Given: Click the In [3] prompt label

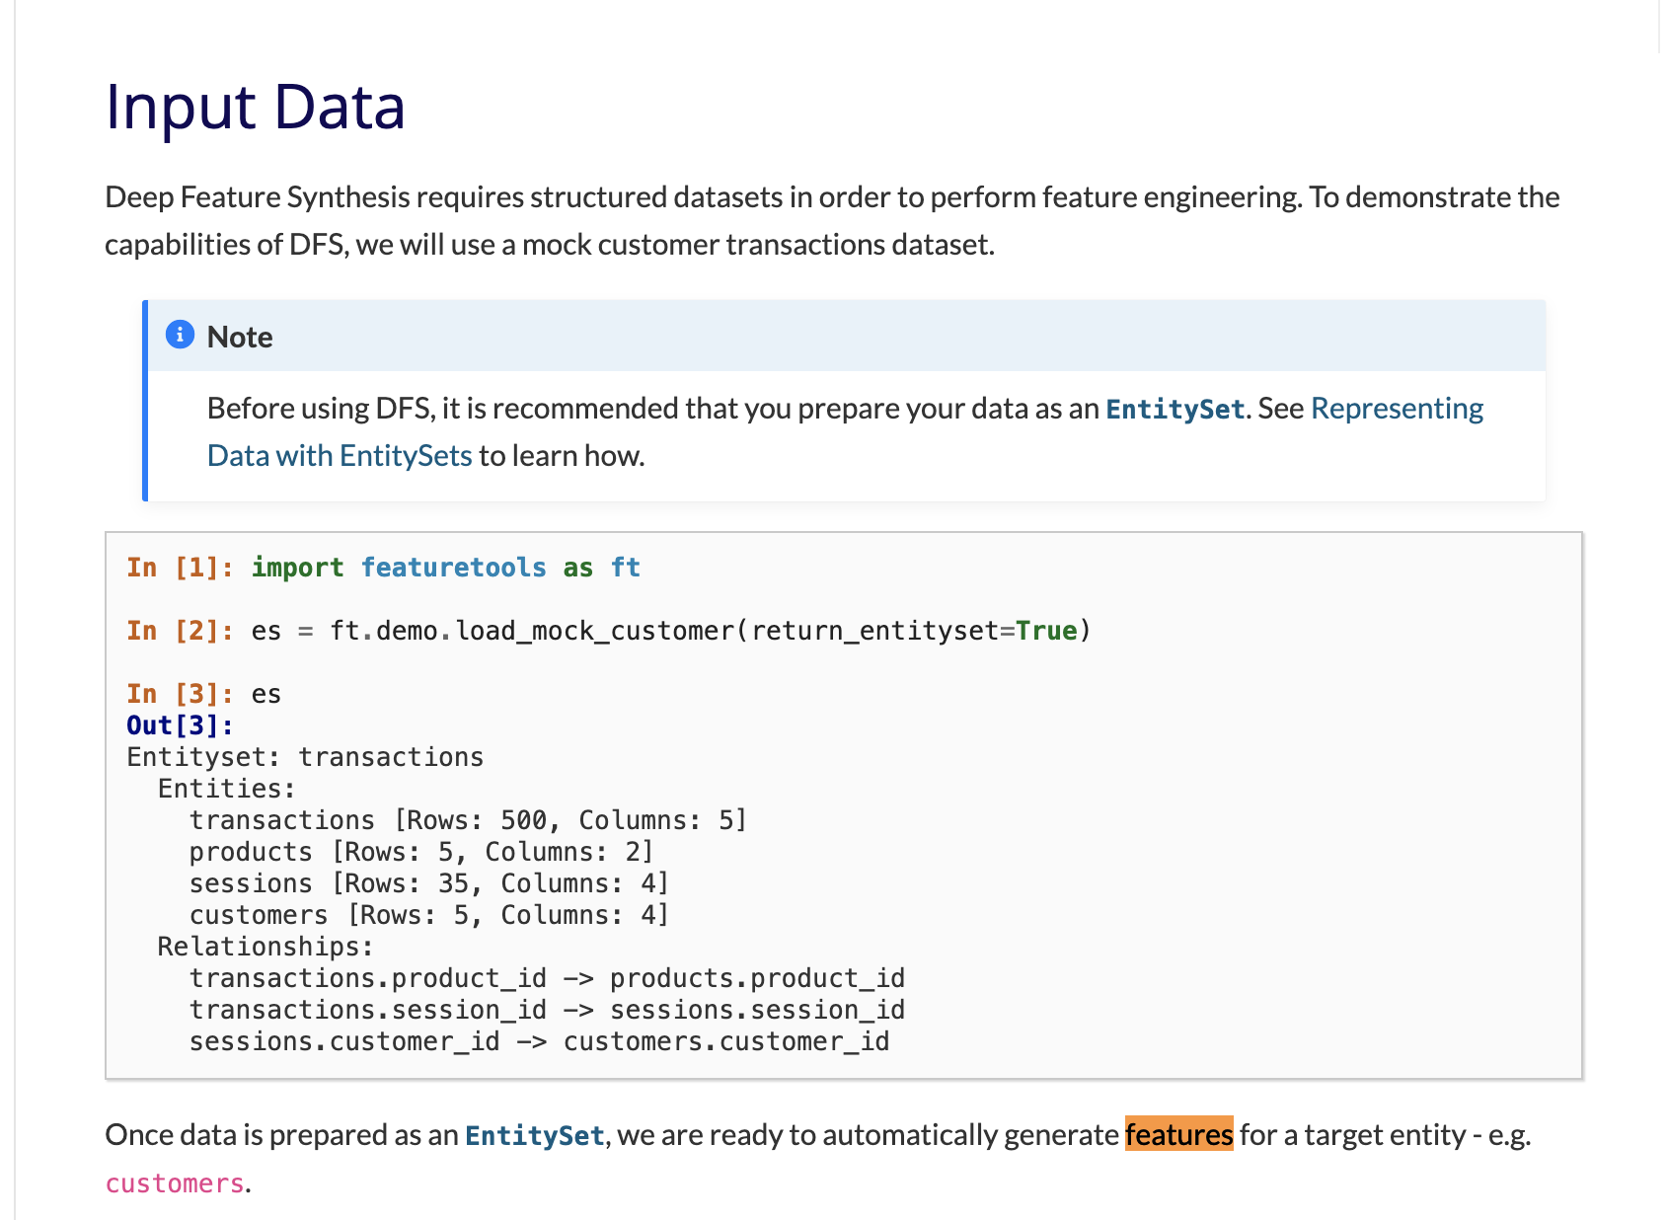Looking at the screenshot, I should (180, 694).
